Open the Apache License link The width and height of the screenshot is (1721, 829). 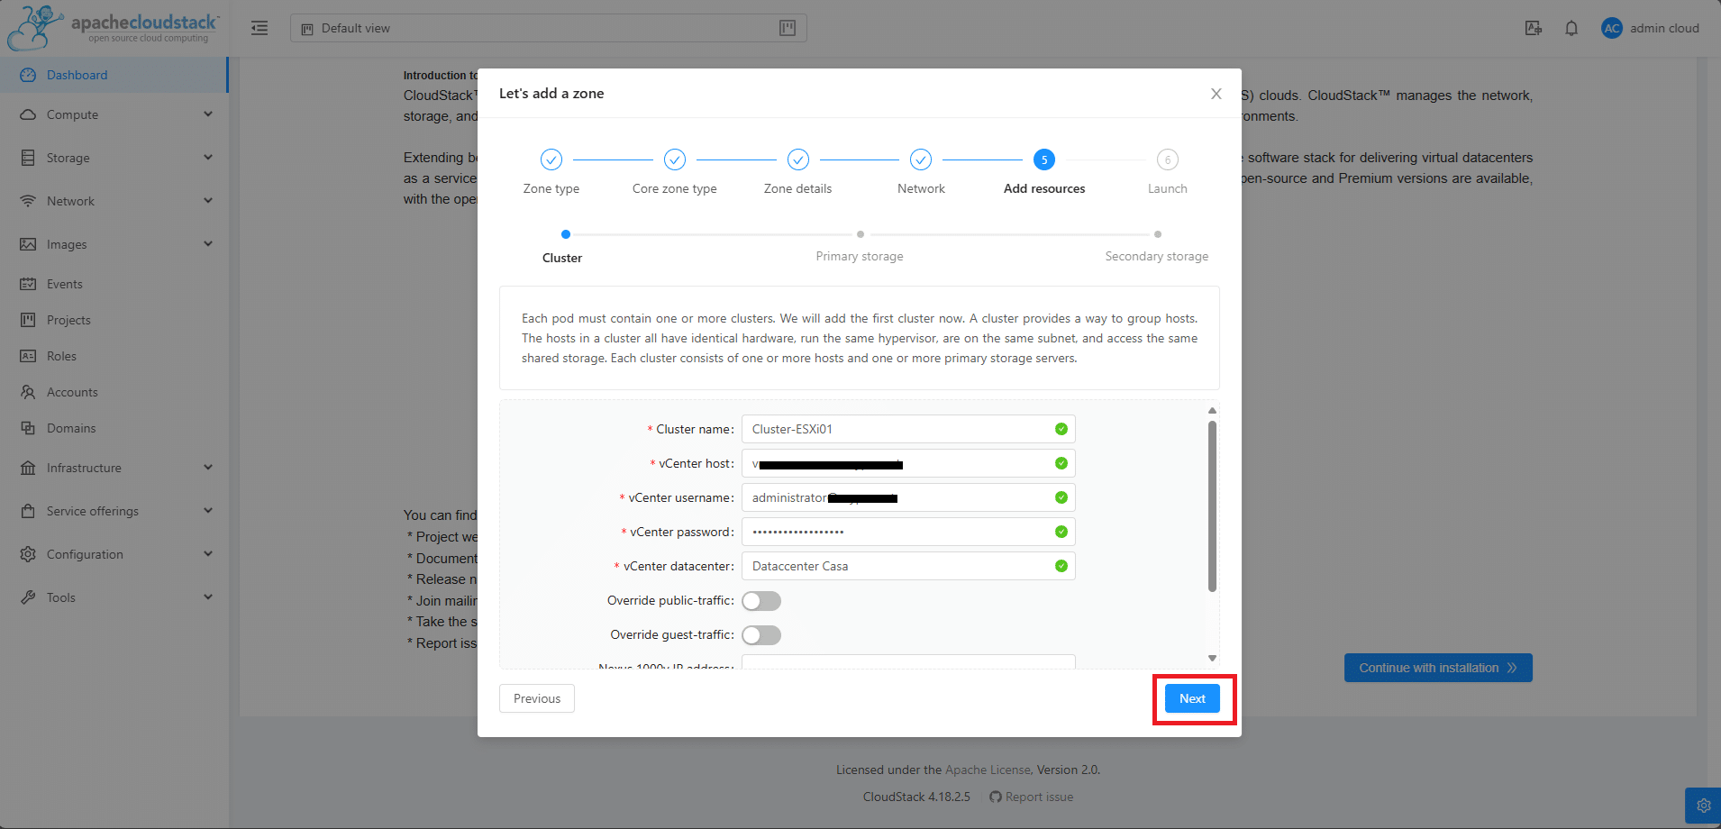click(x=988, y=770)
